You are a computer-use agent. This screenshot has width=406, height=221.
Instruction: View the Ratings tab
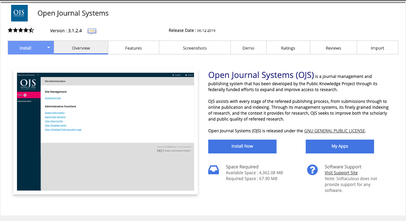pyautogui.click(x=288, y=48)
